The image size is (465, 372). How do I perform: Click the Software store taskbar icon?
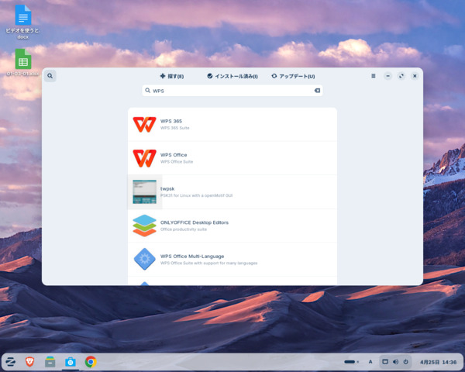(71, 362)
